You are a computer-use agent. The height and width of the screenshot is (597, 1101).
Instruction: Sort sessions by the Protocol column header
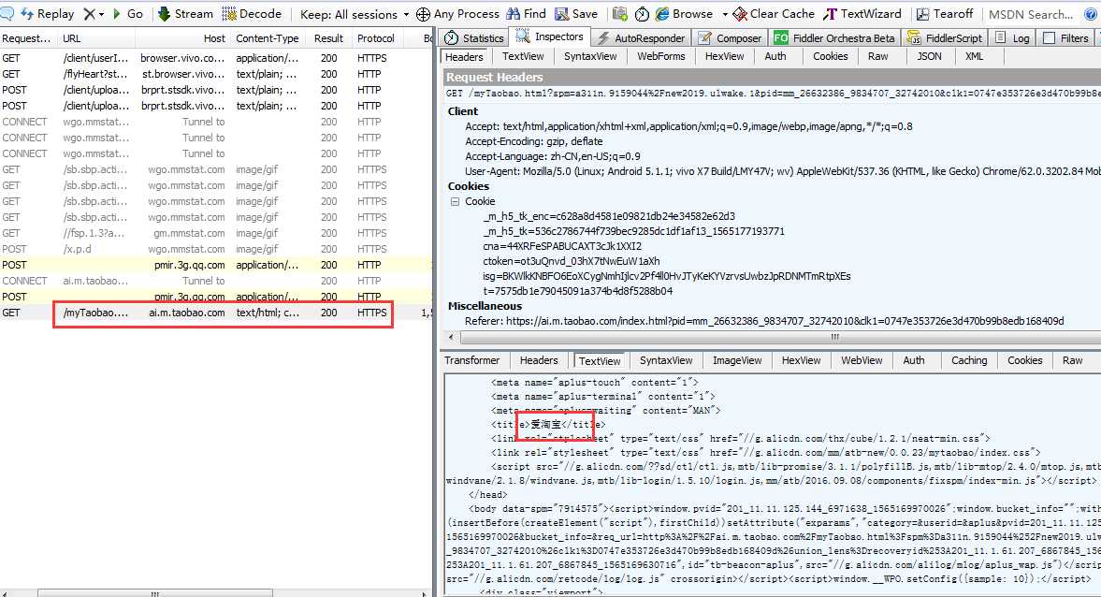[x=376, y=38]
